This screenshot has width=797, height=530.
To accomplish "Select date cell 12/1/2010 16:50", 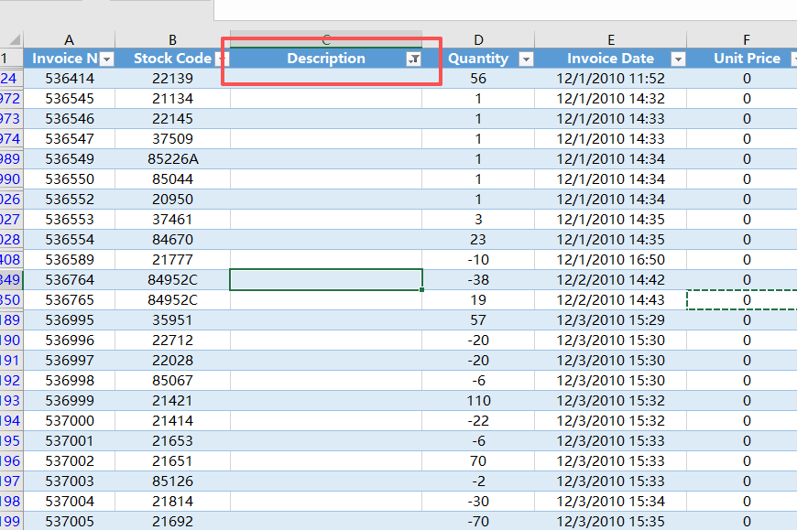I will click(x=610, y=259).
